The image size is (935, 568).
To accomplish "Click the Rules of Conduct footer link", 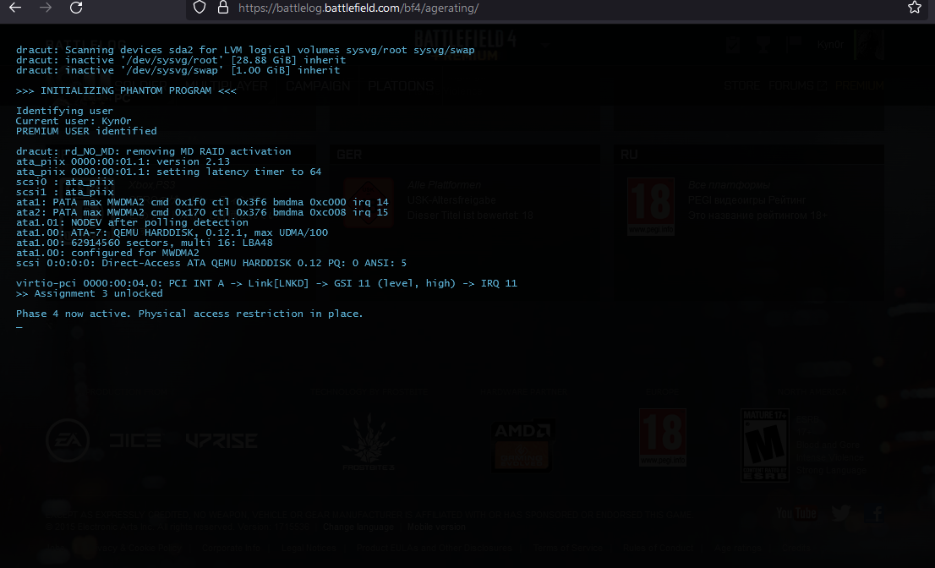I will tap(658, 548).
